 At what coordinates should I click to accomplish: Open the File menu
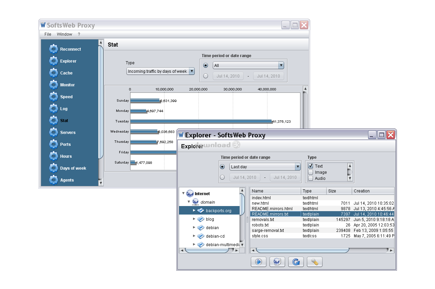click(48, 34)
